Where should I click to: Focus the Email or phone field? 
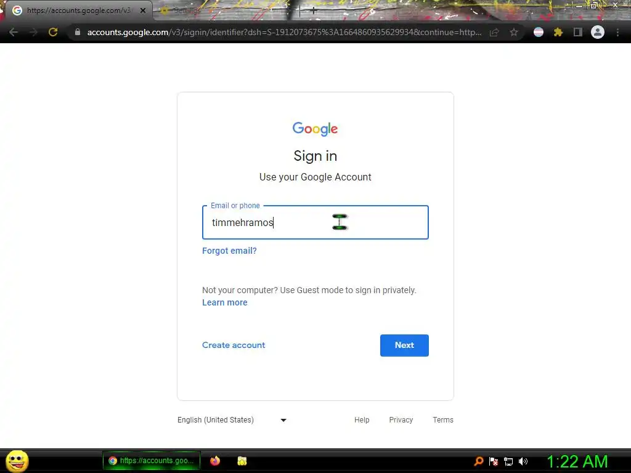[x=315, y=222]
